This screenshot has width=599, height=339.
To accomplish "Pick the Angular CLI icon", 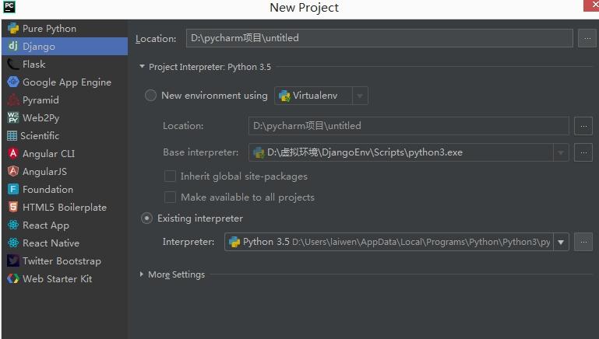I will click(13, 153).
